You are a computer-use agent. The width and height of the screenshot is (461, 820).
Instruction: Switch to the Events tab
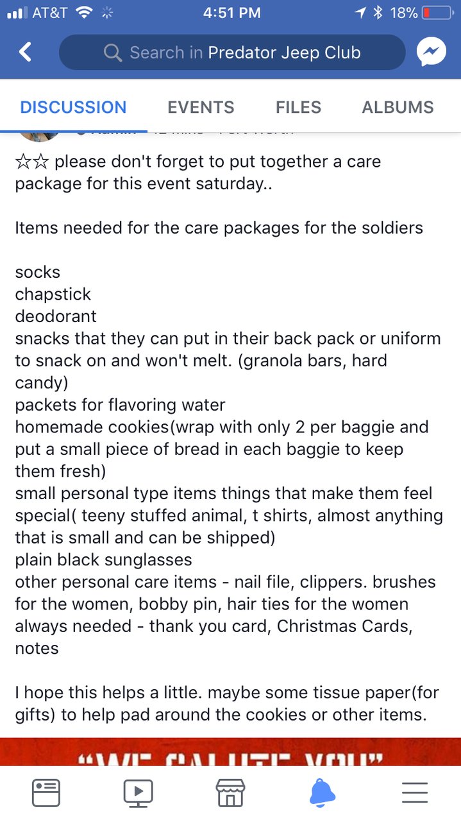coord(201,107)
